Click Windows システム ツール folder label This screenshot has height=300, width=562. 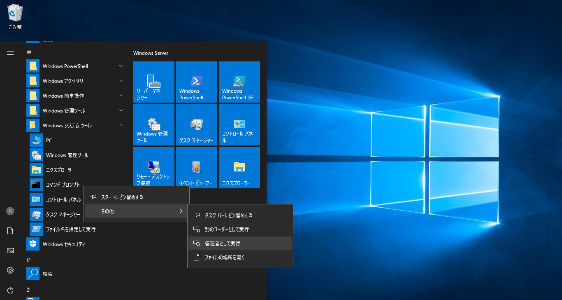pyautogui.click(x=67, y=126)
